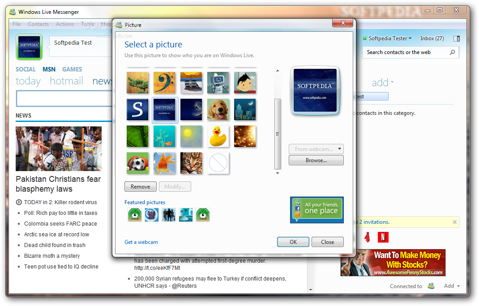The width and height of the screenshot is (479, 306).
Task: Choose the silhouettes group featured picture
Action: (x=169, y=214)
